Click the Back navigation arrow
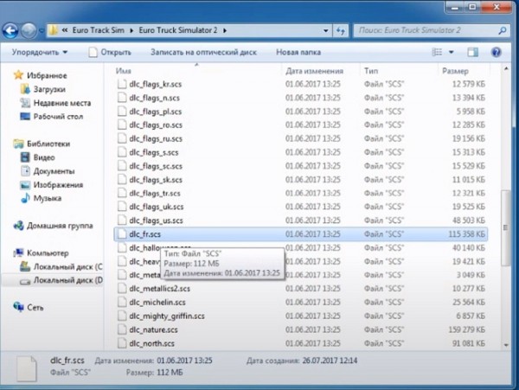The height and width of the screenshot is (390, 519). 10,31
